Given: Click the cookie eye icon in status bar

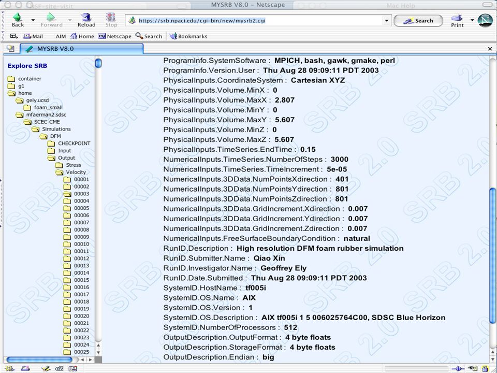Looking at the screenshot, I should click(473, 368).
